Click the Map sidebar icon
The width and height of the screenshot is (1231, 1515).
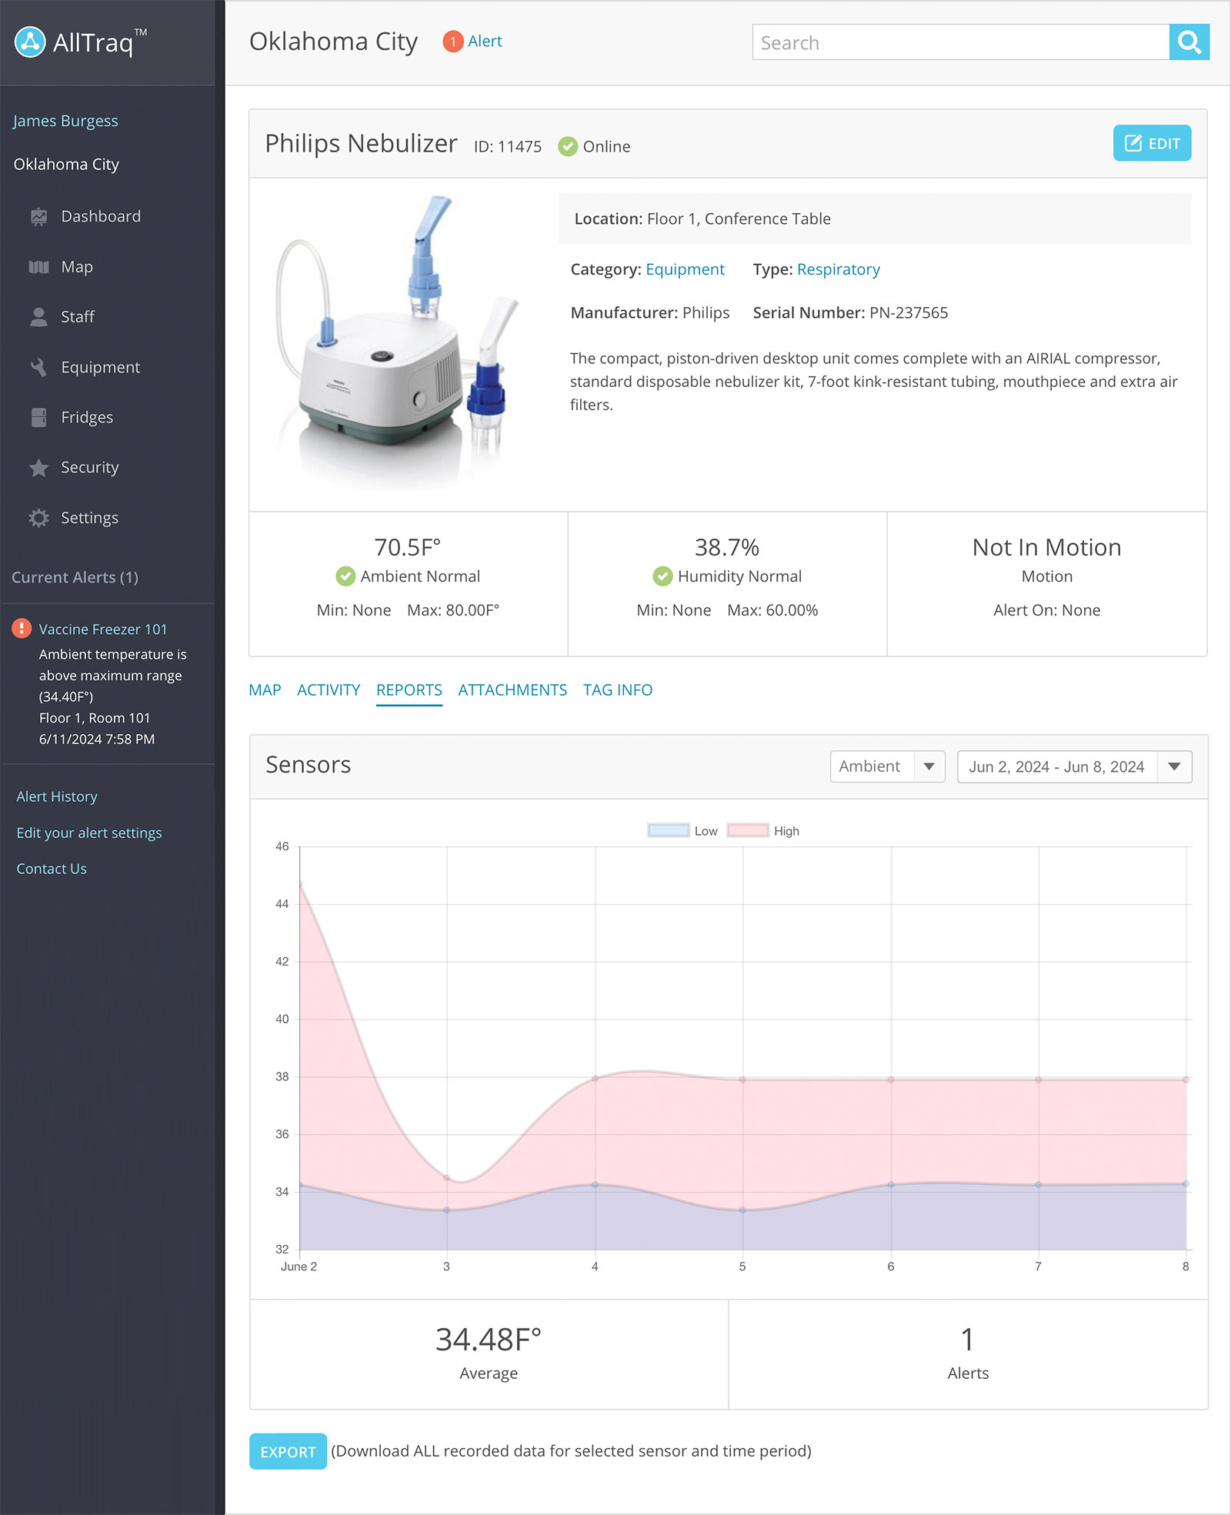coord(38,267)
